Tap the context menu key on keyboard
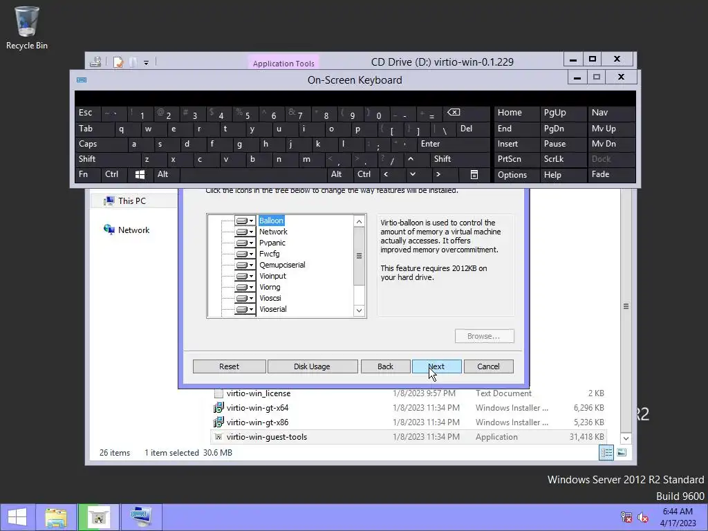708x531 pixels. pos(474,175)
